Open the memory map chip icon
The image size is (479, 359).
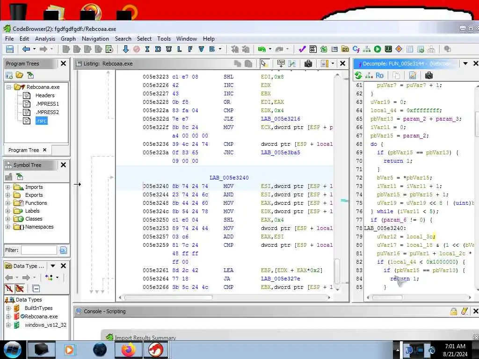(388, 49)
